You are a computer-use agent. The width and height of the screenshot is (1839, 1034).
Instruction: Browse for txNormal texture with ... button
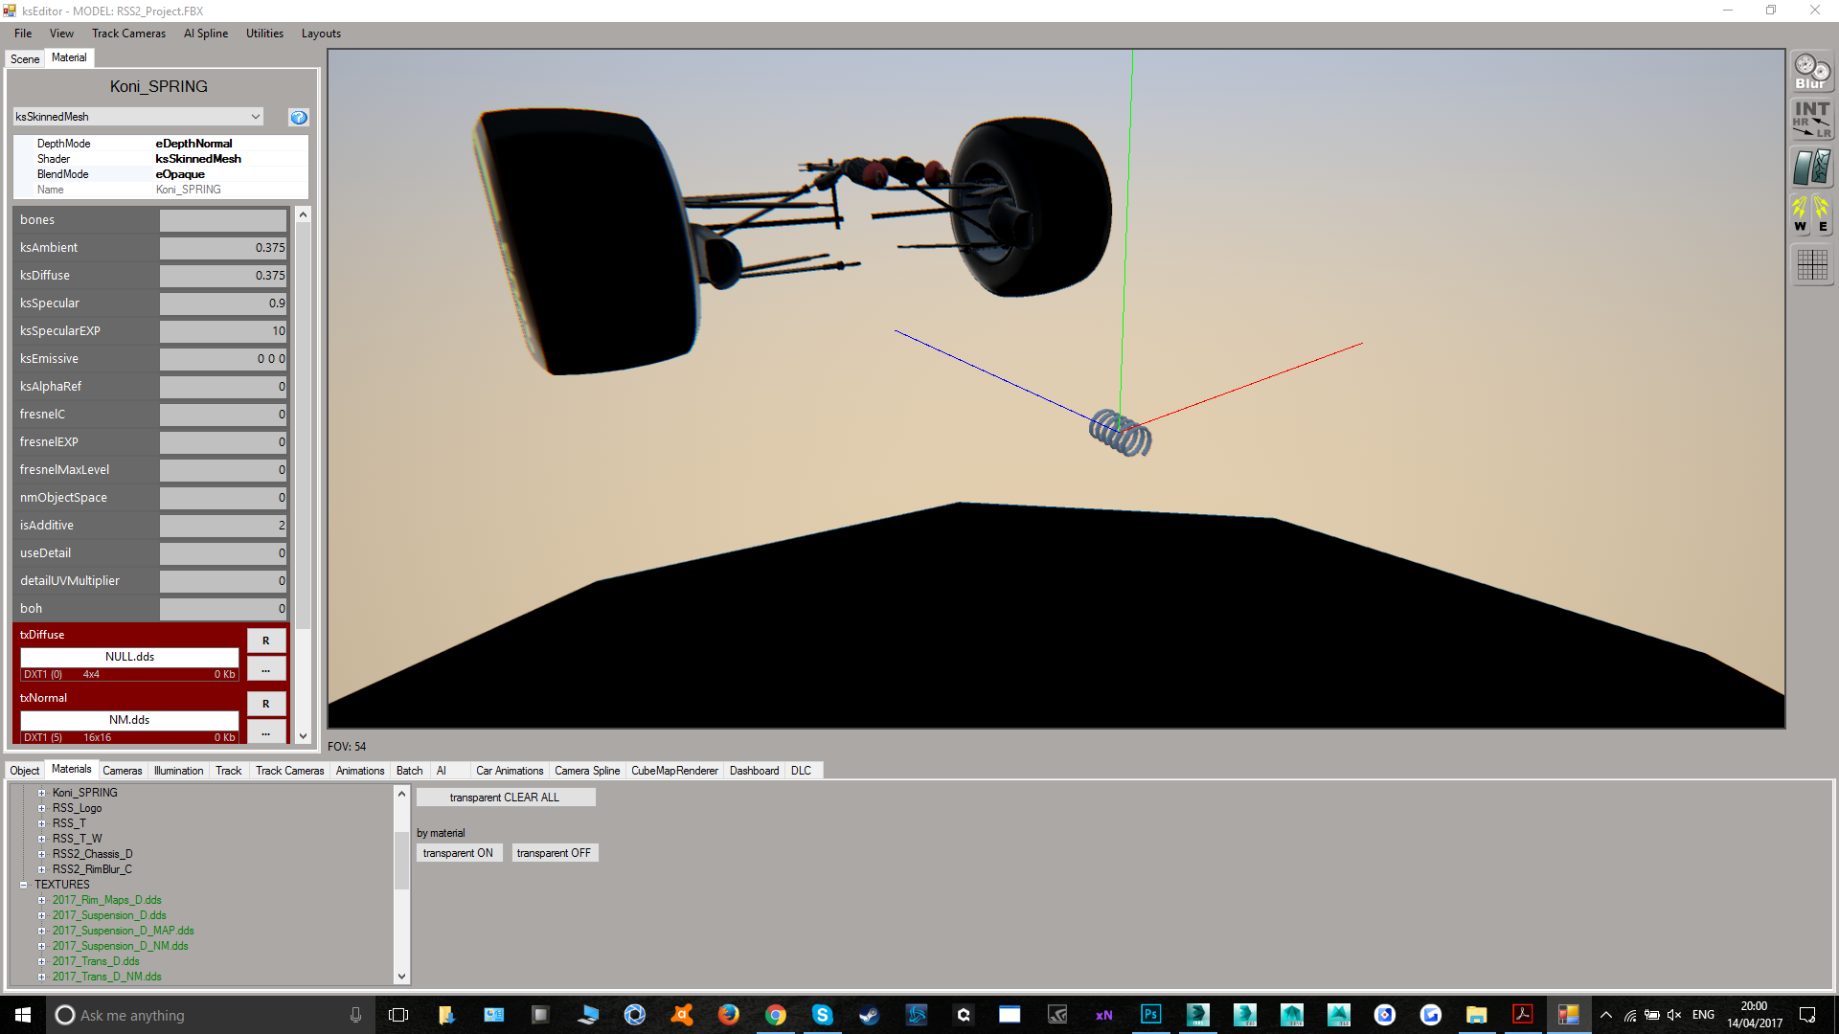tap(266, 732)
